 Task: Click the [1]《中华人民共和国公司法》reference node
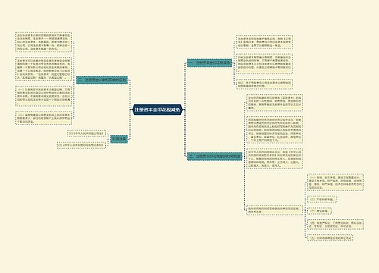click(86, 133)
